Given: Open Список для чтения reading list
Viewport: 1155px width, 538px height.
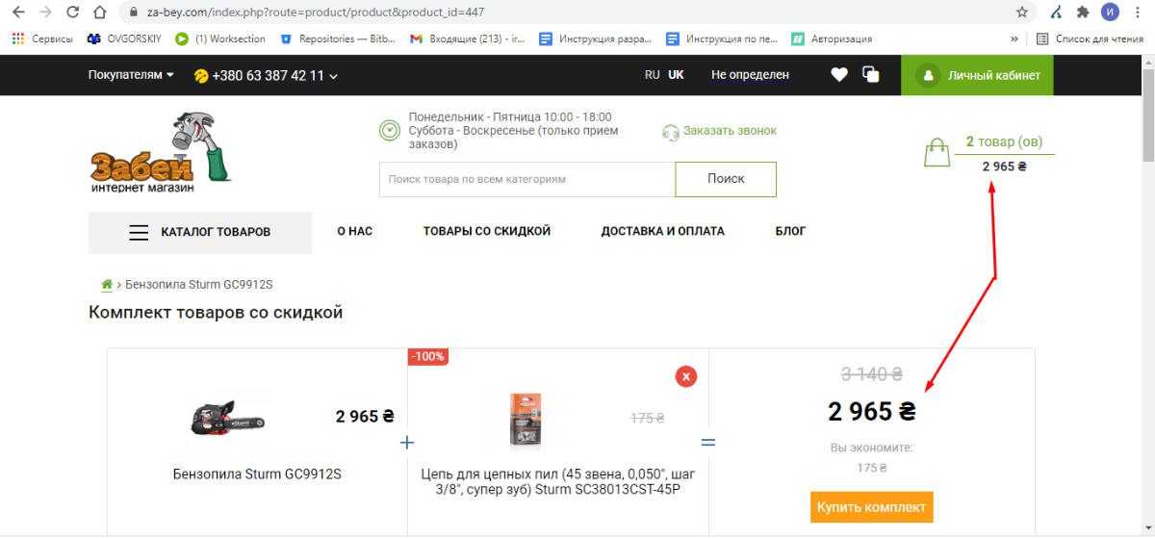Looking at the screenshot, I should coord(1090,39).
